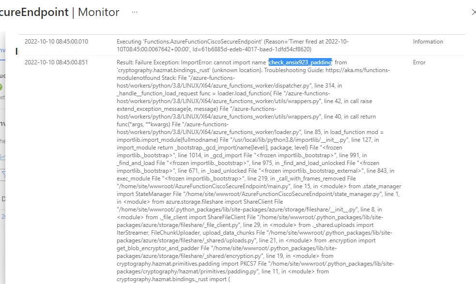
Task: Click the Monitor page title
Action: 99,12
